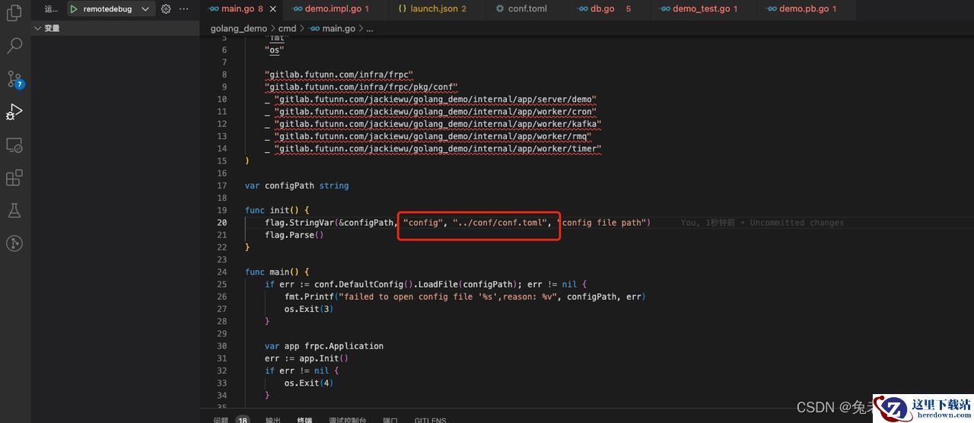Switch to the main.go tab
Screen dimensions: 974x423
pyautogui.click(x=242, y=9)
